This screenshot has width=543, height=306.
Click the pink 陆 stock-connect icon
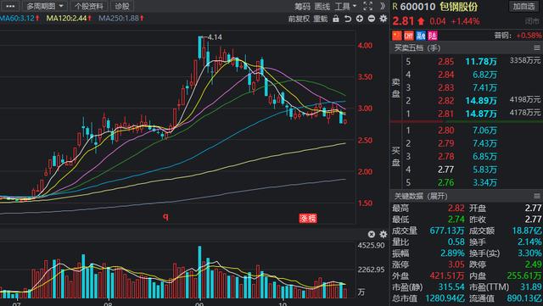point(433,36)
